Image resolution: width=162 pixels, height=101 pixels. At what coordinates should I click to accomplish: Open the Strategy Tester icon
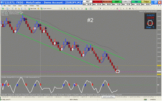coord(25,9)
